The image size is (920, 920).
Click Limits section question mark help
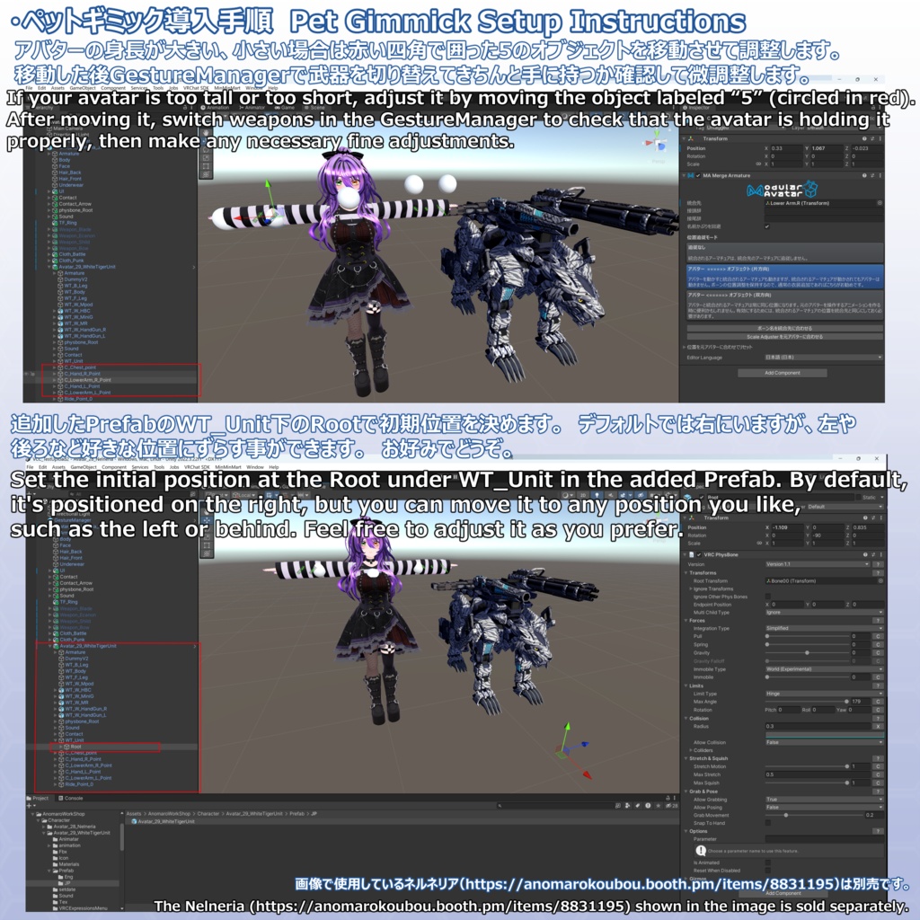coord(879,686)
